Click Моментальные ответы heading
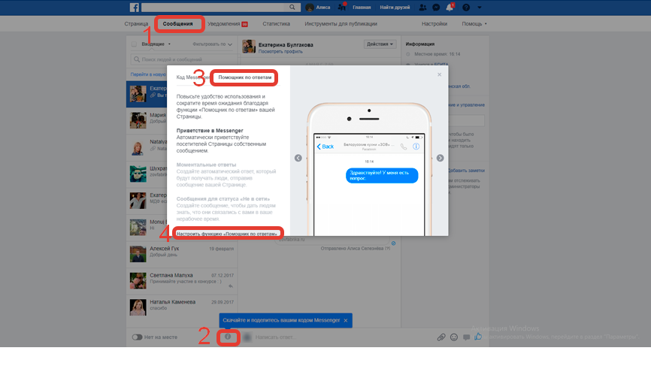Screen dimensions: 651x375 tap(206, 165)
